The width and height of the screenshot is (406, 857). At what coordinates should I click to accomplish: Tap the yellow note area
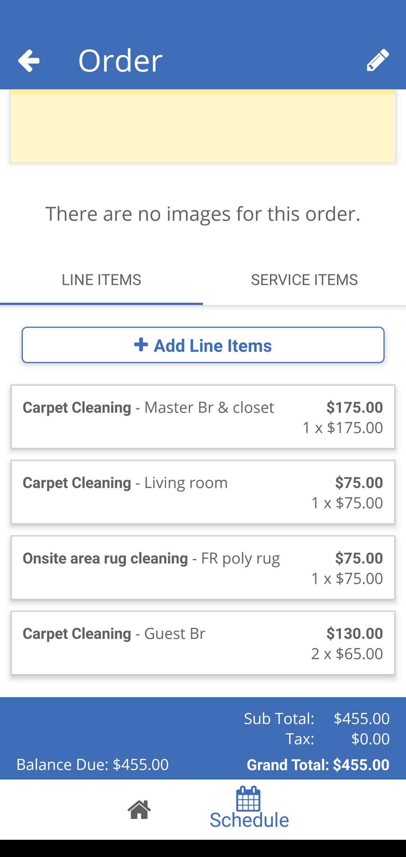[203, 127]
